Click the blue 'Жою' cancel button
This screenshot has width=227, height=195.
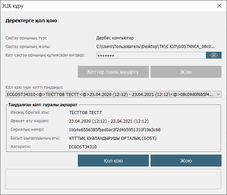pyautogui.click(x=186, y=161)
